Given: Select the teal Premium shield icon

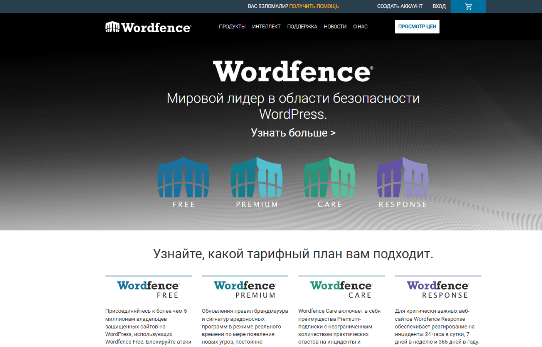Looking at the screenshot, I should [257, 177].
